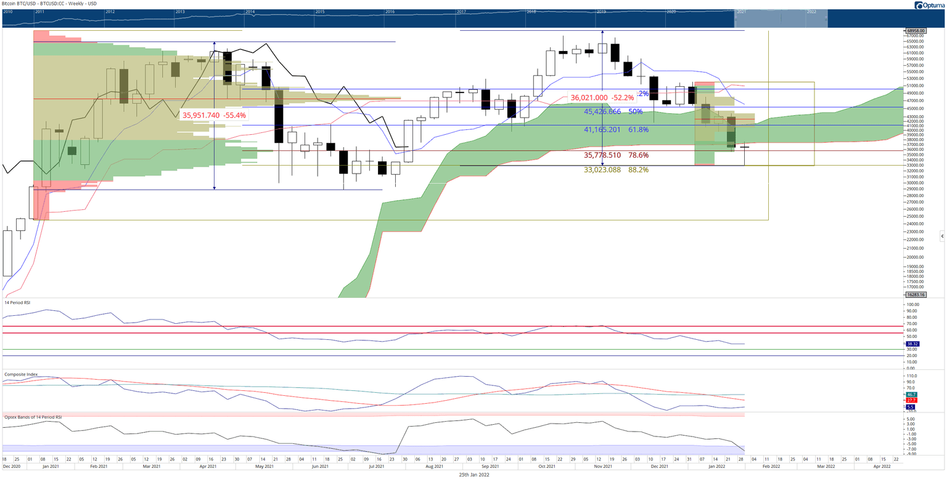Click the 16283.16 low price tag

[x=914, y=294]
